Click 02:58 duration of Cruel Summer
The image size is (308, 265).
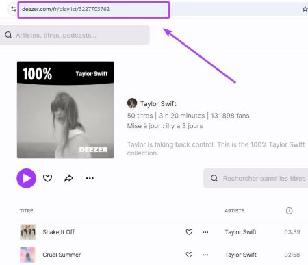click(292, 255)
